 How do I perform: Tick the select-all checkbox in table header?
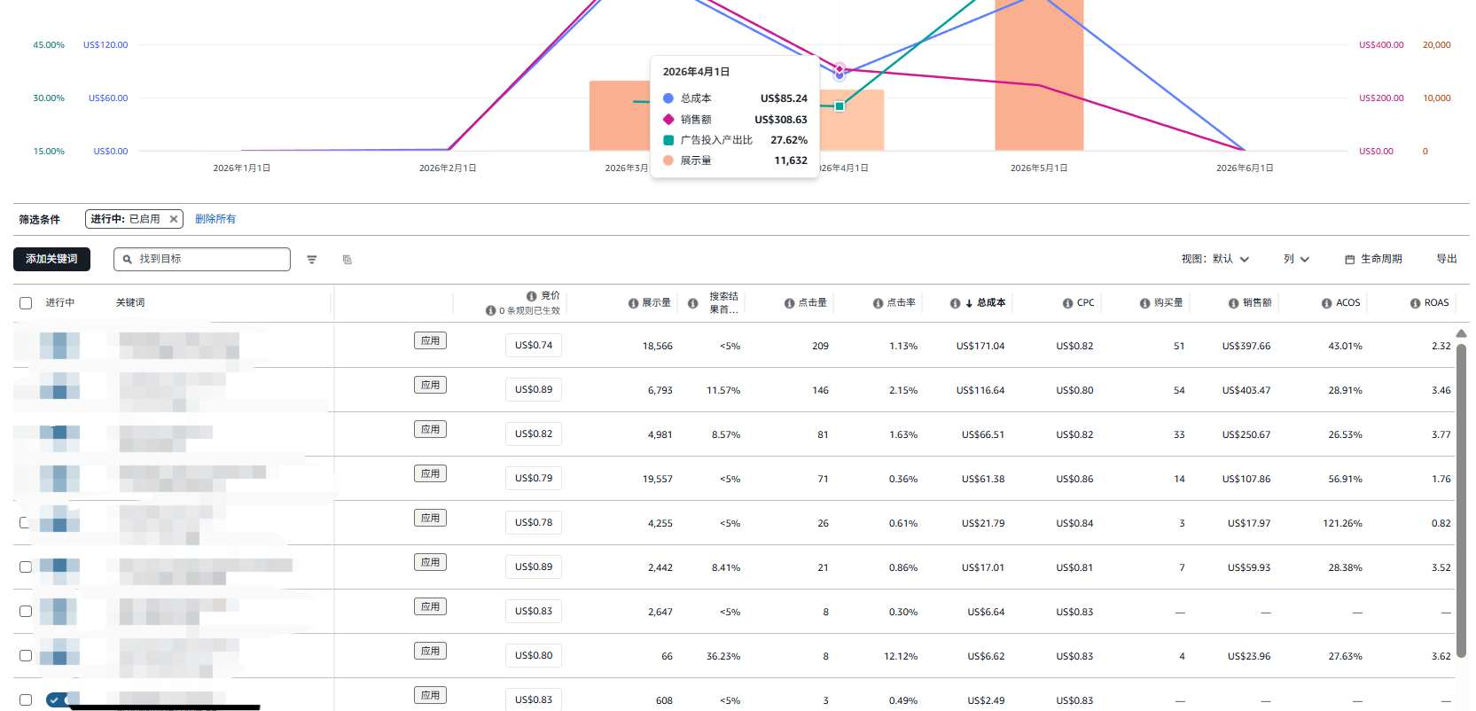26,303
